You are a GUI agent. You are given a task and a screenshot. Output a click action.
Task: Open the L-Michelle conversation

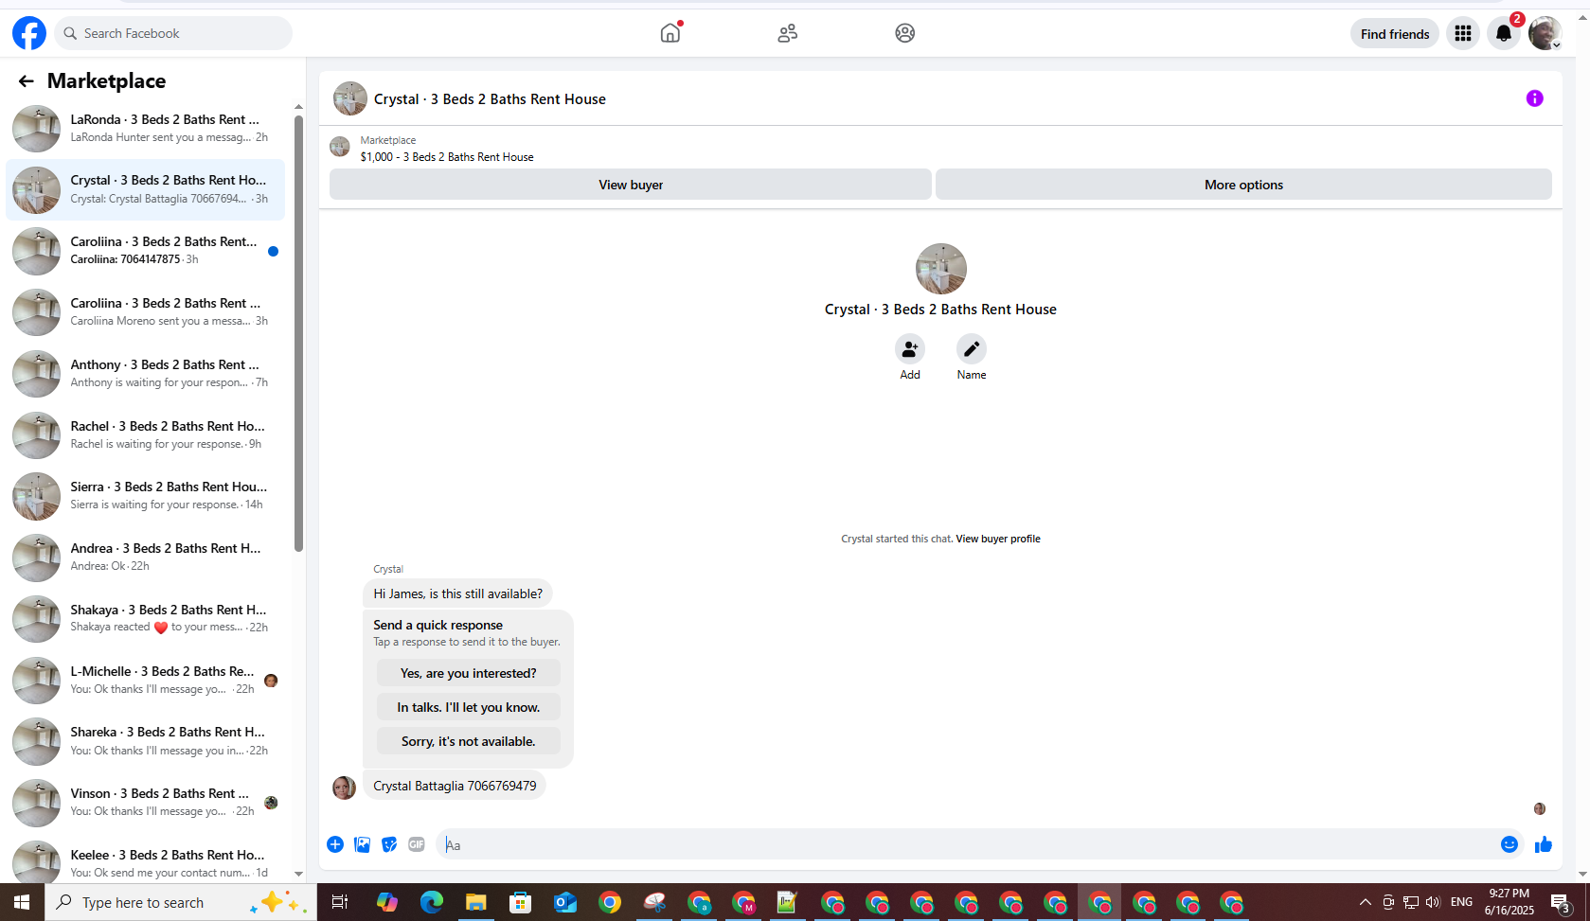pyautogui.click(x=146, y=680)
